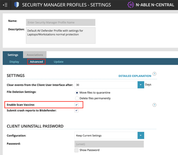Viewport: 178px width, 155px height.
Task: Click into the Description text area
Action: (x=61, y=35)
